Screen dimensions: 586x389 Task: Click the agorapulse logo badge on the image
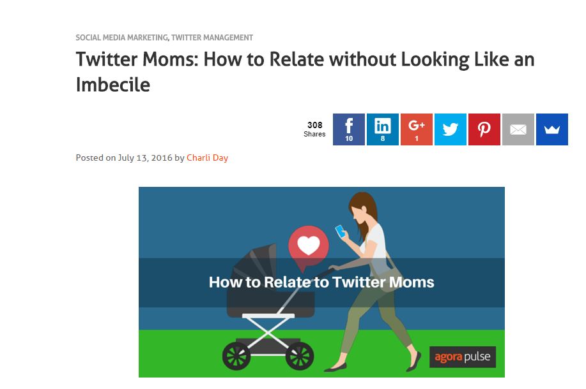(463, 357)
